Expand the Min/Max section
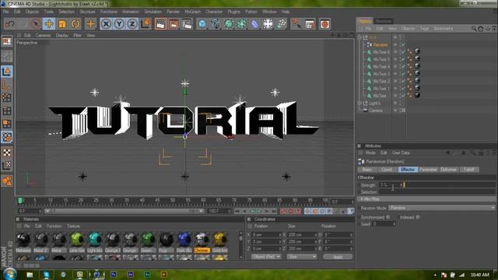The image size is (498, 280). (x=427, y=199)
